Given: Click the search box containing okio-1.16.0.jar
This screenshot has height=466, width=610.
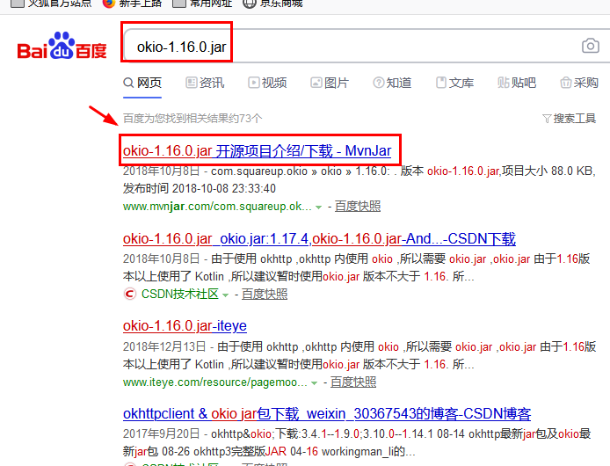Looking at the screenshot, I should pos(366,46).
